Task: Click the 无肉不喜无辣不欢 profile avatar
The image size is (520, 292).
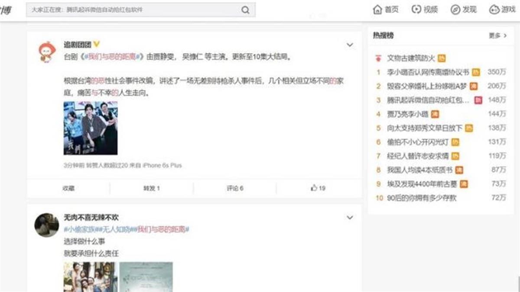Action: tap(47, 225)
